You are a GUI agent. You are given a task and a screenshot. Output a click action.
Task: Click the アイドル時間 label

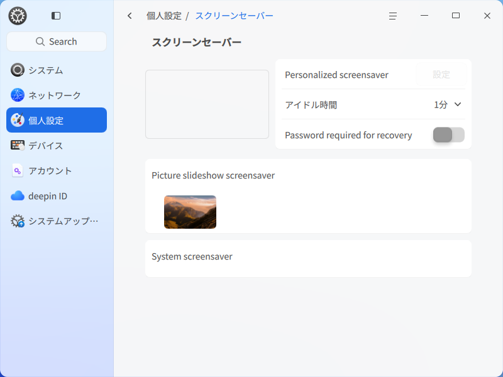(x=311, y=105)
